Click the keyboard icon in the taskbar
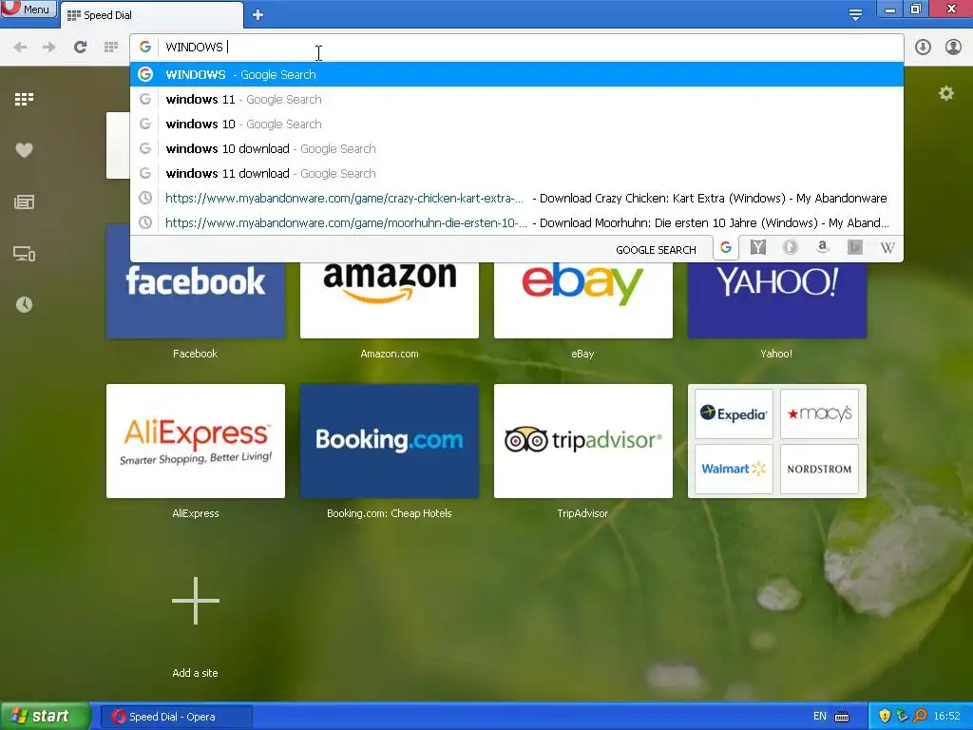973x730 pixels. click(842, 717)
